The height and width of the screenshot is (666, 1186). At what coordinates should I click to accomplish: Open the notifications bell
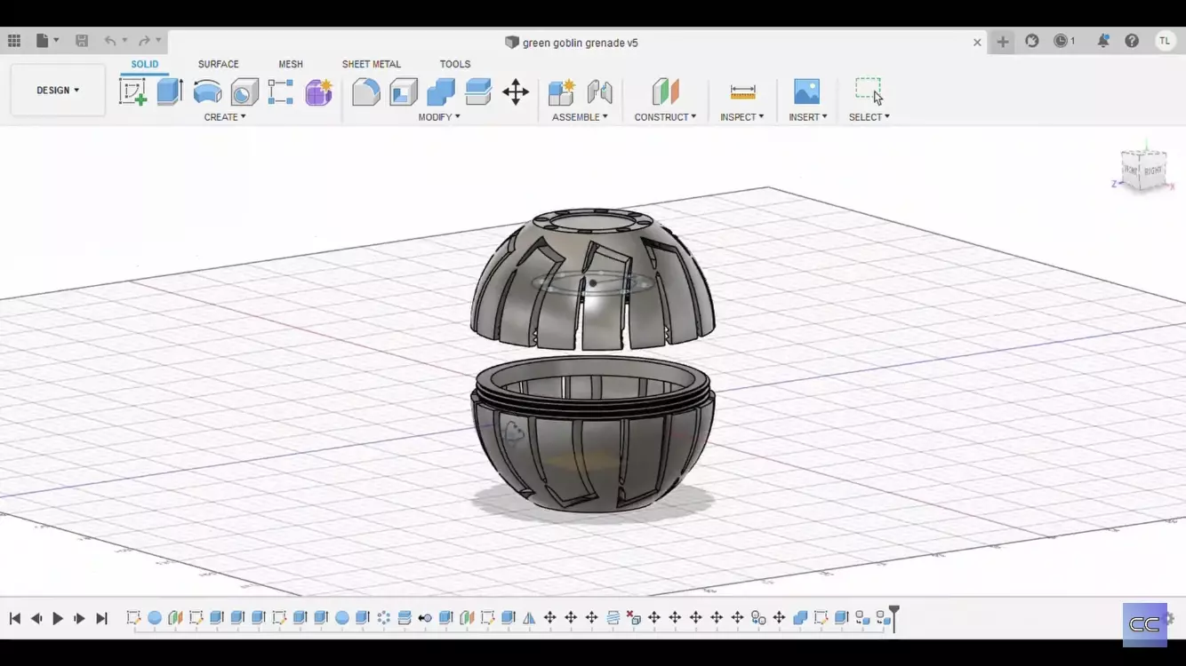tap(1102, 41)
